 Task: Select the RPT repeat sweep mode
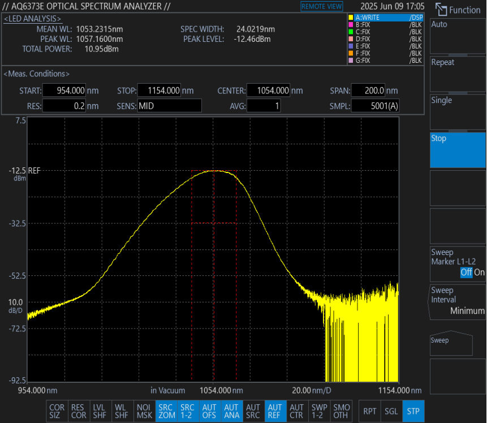point(370,411)
